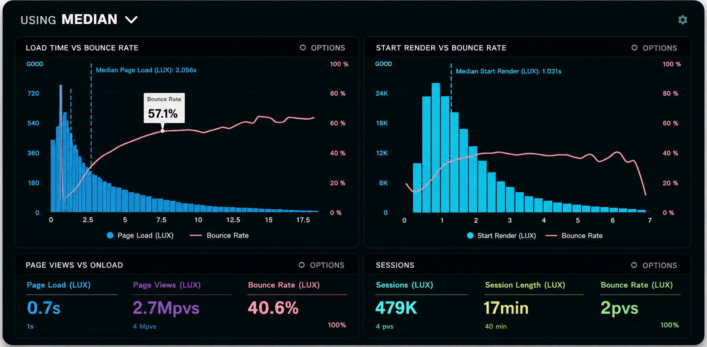Toggle Bounce Rate legend in Load Time chart
Image resolution: width=707 pixels, height=347 pixels.
pos(219,235)
